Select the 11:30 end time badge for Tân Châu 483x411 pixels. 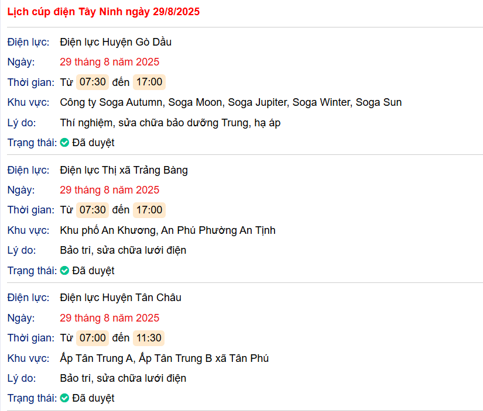click(x=149, y=338)
